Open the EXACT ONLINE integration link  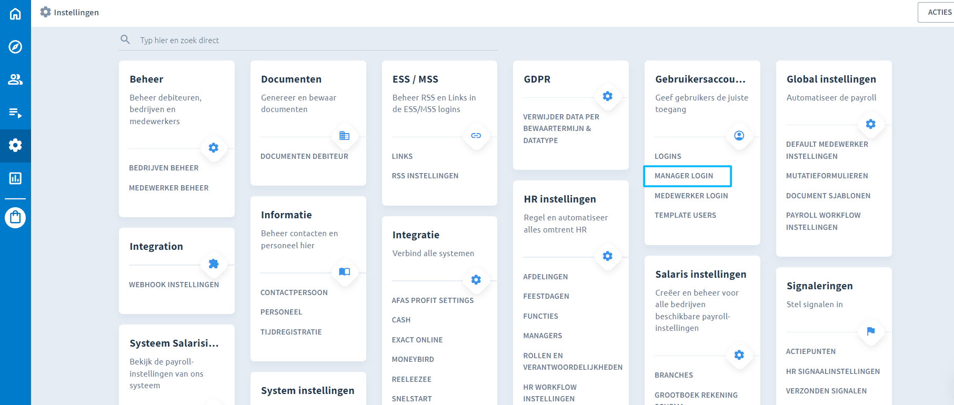(417, 340)
